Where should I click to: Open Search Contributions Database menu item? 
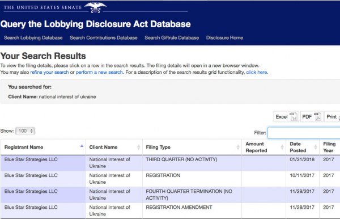pos(104,38)
